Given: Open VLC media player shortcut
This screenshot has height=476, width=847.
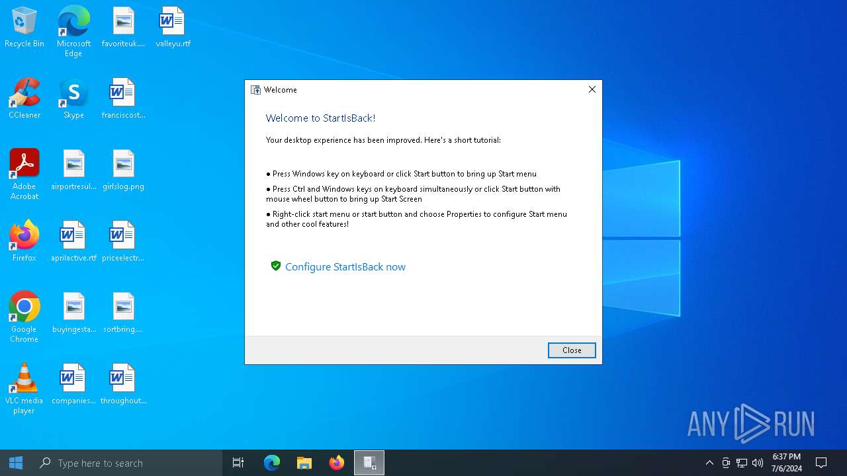Looking at the screenshot, I should click(x=24, y=389).
